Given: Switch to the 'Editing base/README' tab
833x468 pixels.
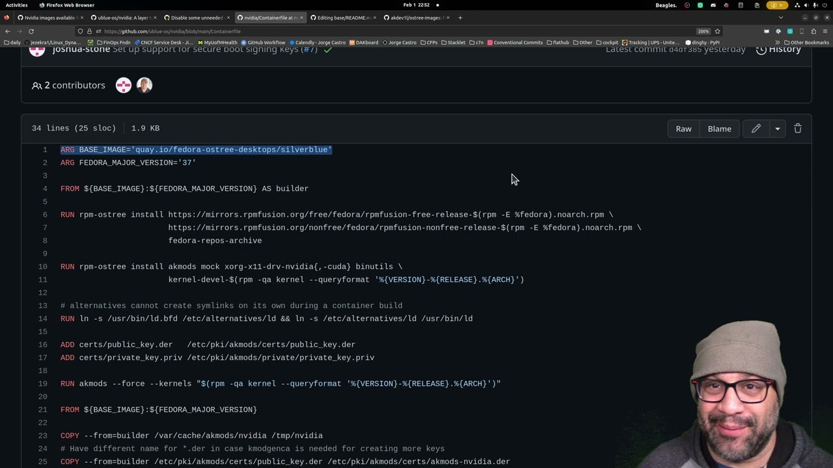Looking at the screenshot, I should point(342,18).
